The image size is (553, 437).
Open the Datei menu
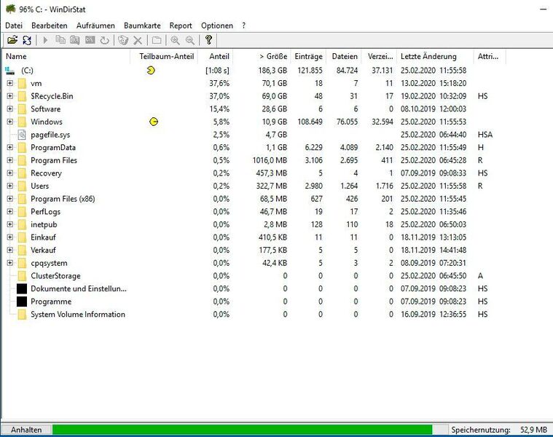[x=14, y=25]
